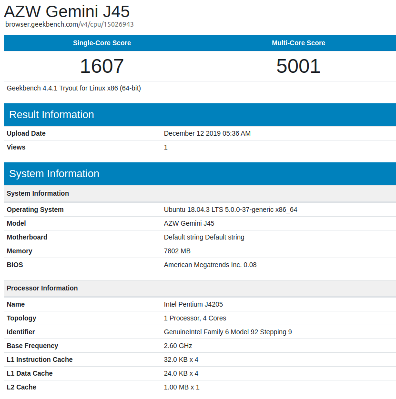Viewport: 396px width, 399px height.
Task: Click the L1 Instruction Cache label
Action: pos(40,359)
